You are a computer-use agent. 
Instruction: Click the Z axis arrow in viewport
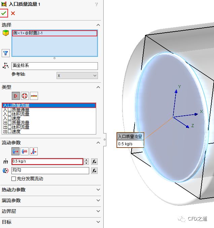click(x=187, y=126)
